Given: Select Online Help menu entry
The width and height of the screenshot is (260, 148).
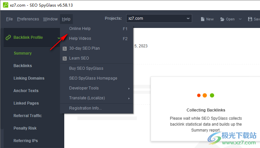Looking at the screenshot, I should (97, 29).
